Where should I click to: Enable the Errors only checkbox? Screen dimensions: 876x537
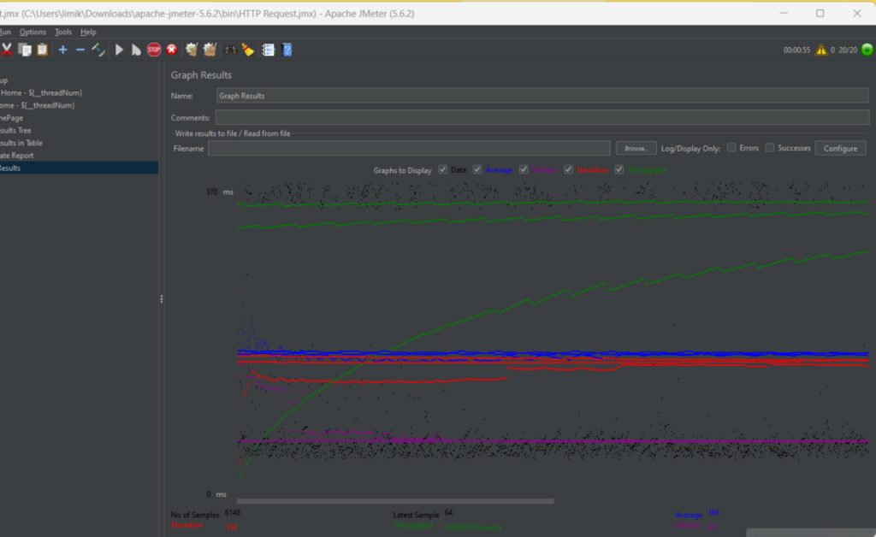(x=731, y=148)
